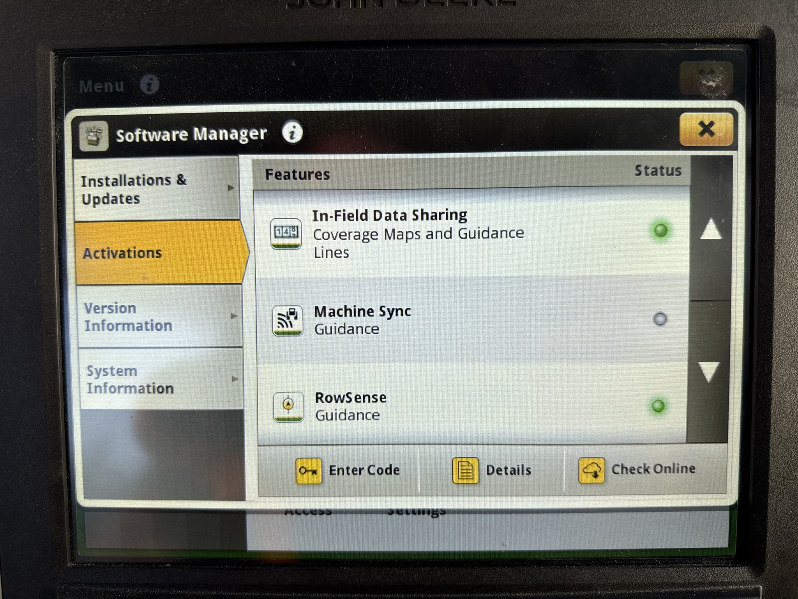Click the RowSense feature icon
The image size is (798, 599).
click(x=288, y=407)
